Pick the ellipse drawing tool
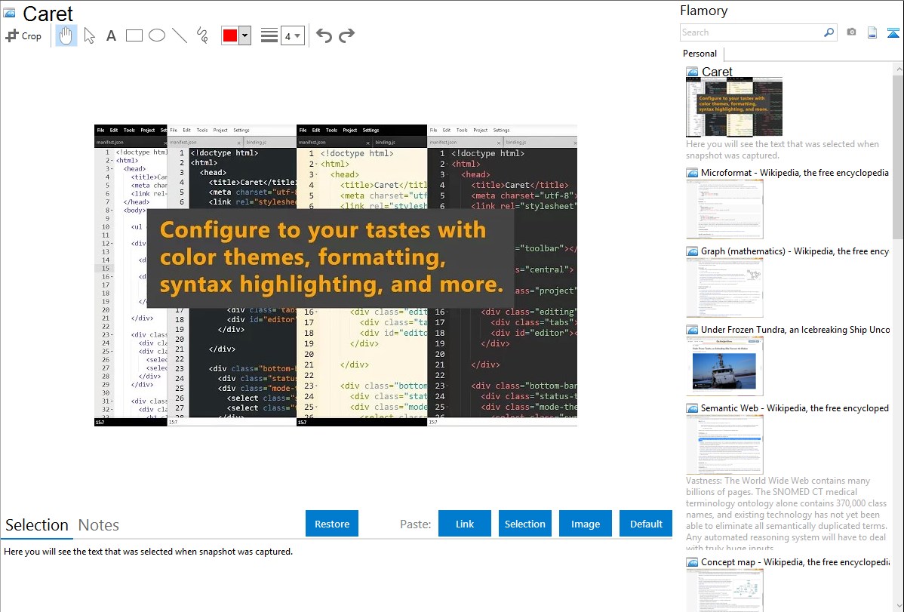This screenshot has height=612, width=904. point(157,35)
